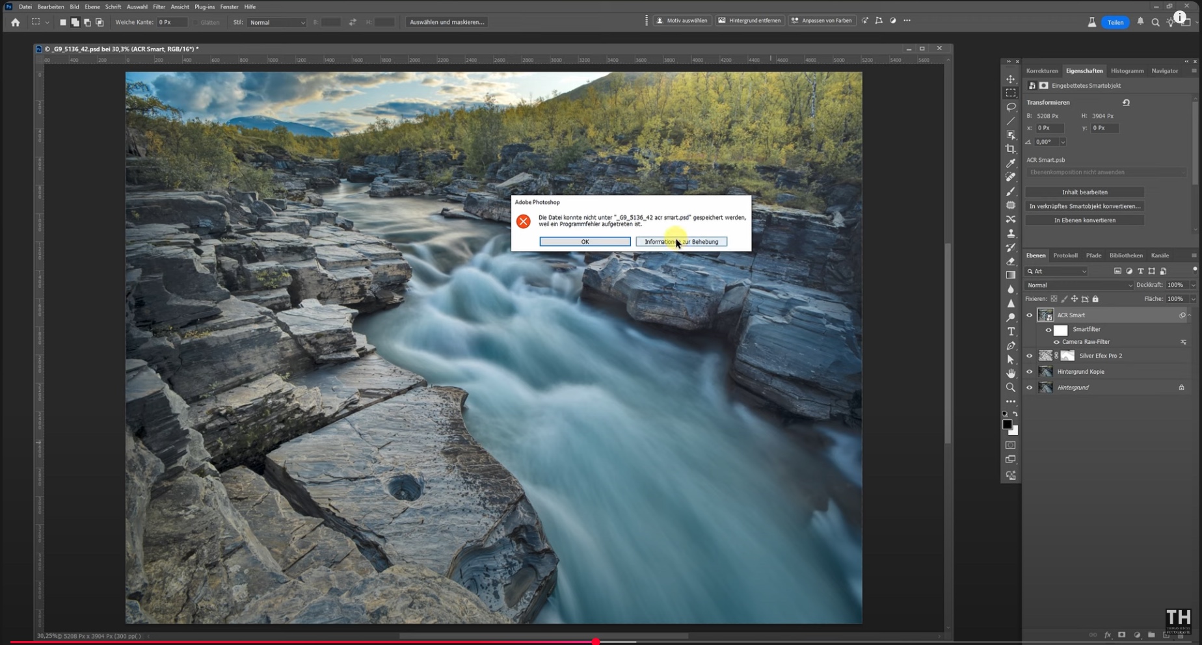Open the Stil dropdown set to Normal
This screenshot has width=1202, height=645.
278,23
